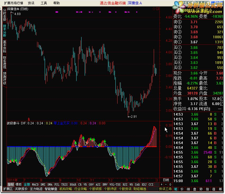Switch indicator to CR
225x194 pixels.
80,184
